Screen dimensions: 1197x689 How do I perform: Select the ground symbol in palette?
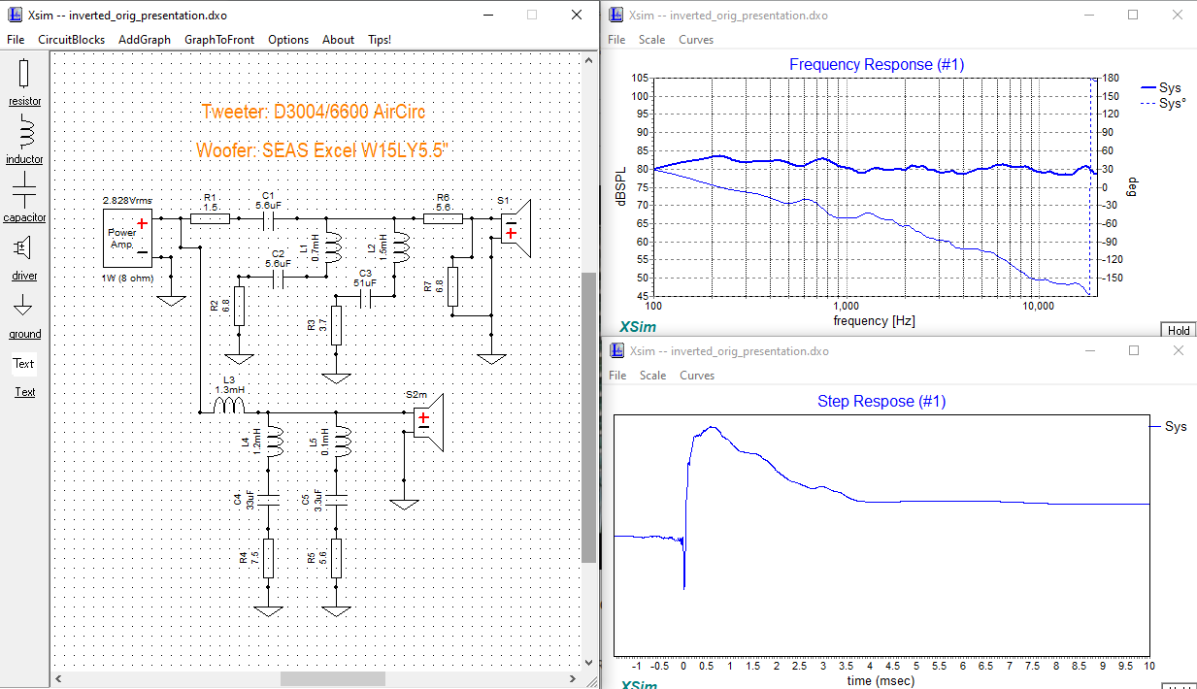[x=24, y=306]
